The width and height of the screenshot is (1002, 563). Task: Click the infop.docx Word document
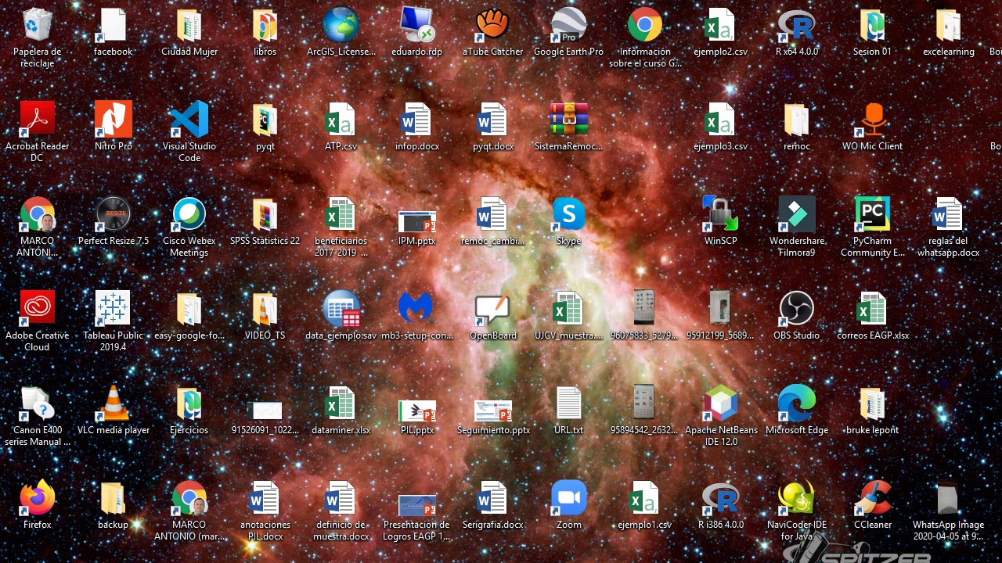click(x=416, y=120)
